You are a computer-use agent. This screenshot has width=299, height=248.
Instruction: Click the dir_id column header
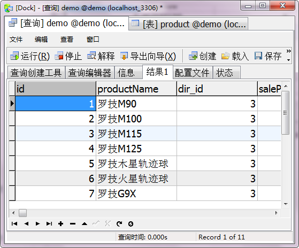click(x=217, y=89)
